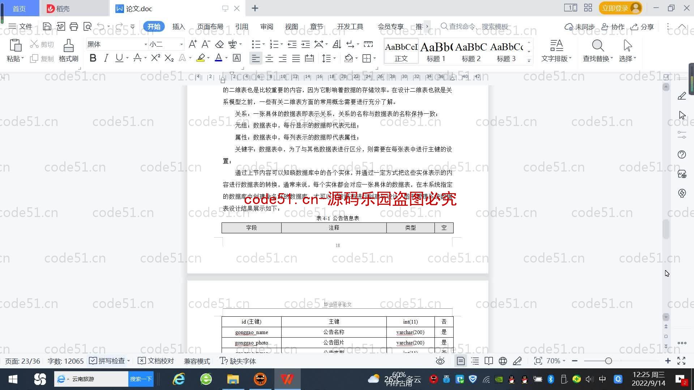Expand line spacing dropdown
Viewport: 694px width, 390px height.
click(335, 58)
